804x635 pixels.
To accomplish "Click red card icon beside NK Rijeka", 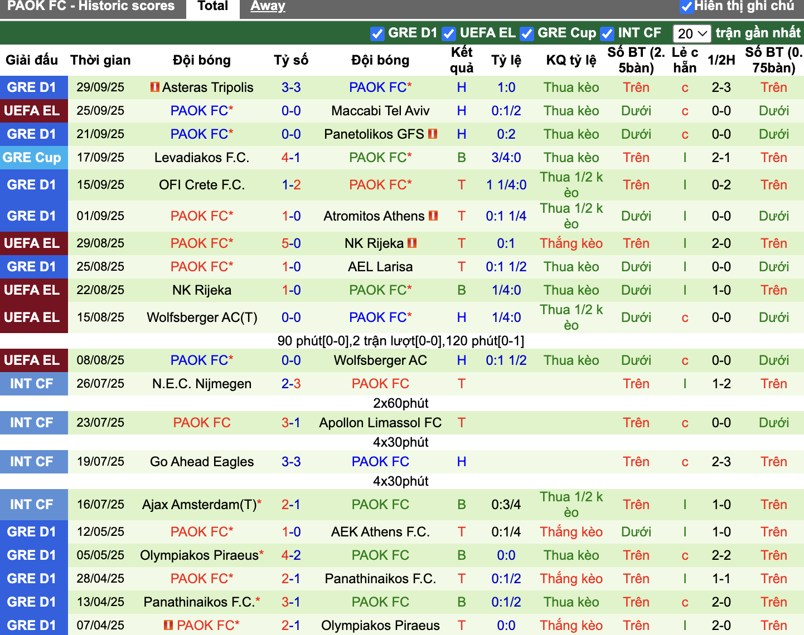I will 412,243.
